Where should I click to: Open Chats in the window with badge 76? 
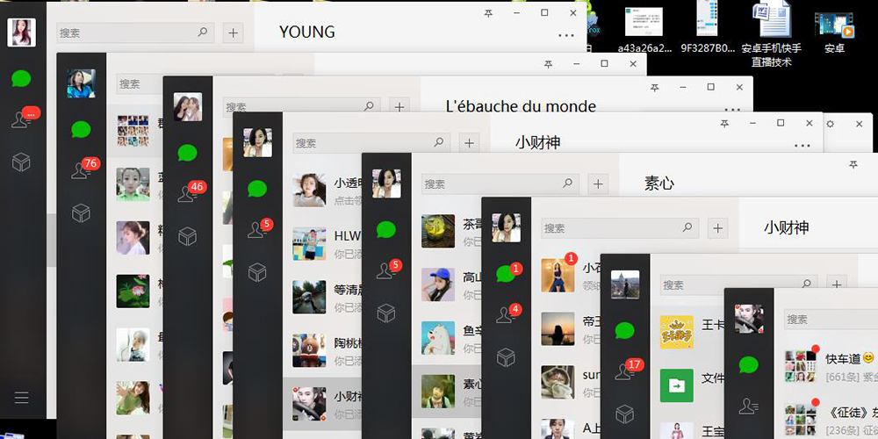81,129
